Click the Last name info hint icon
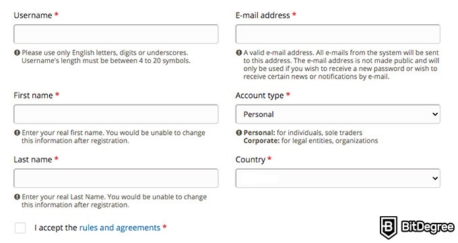This screenshot has height=243, width=458. coord(17,197)
